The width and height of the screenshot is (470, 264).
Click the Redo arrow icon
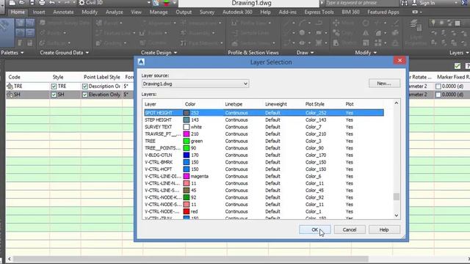click(67, 3)
